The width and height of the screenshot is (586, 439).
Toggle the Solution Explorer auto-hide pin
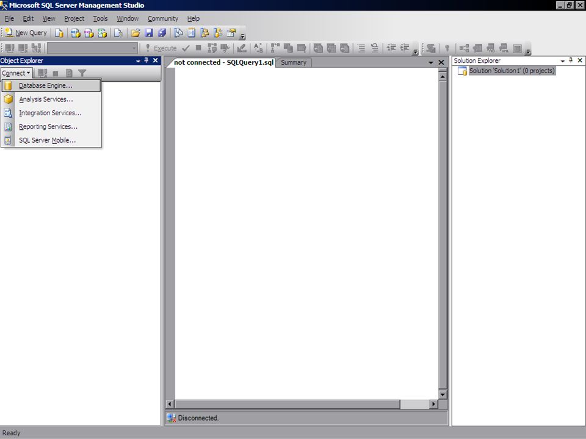click(571, 60)
